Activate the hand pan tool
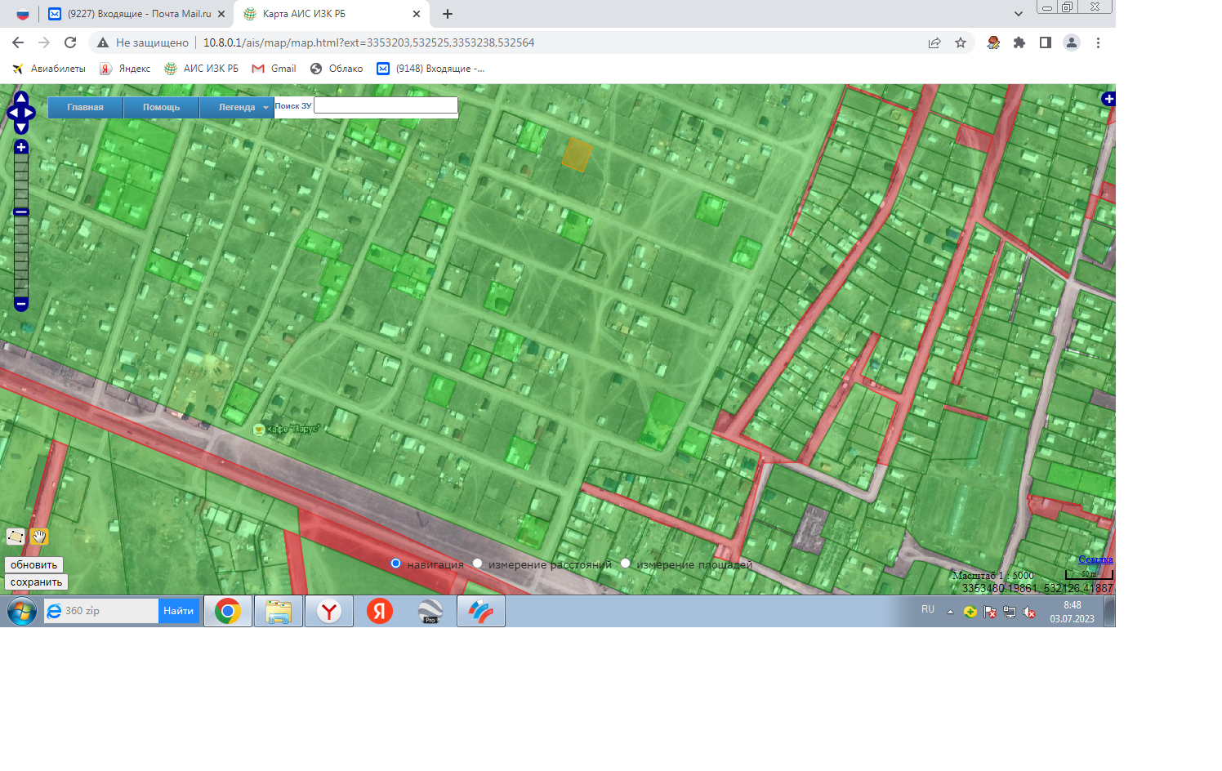This screenshot has height=771, width=1222. point(39,537)
